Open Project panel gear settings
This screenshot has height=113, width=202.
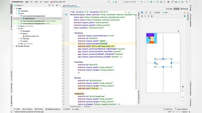pyautogui.click(x=57, y=5)
